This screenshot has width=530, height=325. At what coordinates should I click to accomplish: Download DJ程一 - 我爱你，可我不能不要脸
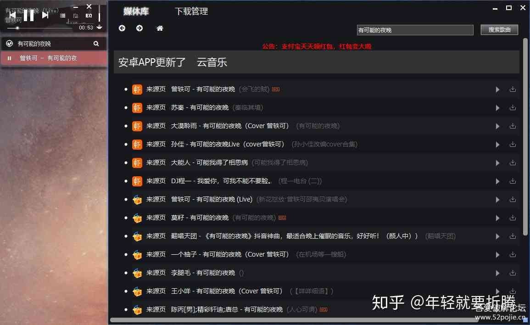point(513,181)
